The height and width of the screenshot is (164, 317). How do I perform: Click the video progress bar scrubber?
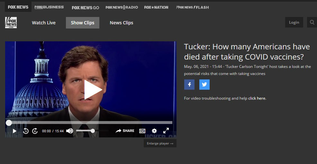[9, 123]
